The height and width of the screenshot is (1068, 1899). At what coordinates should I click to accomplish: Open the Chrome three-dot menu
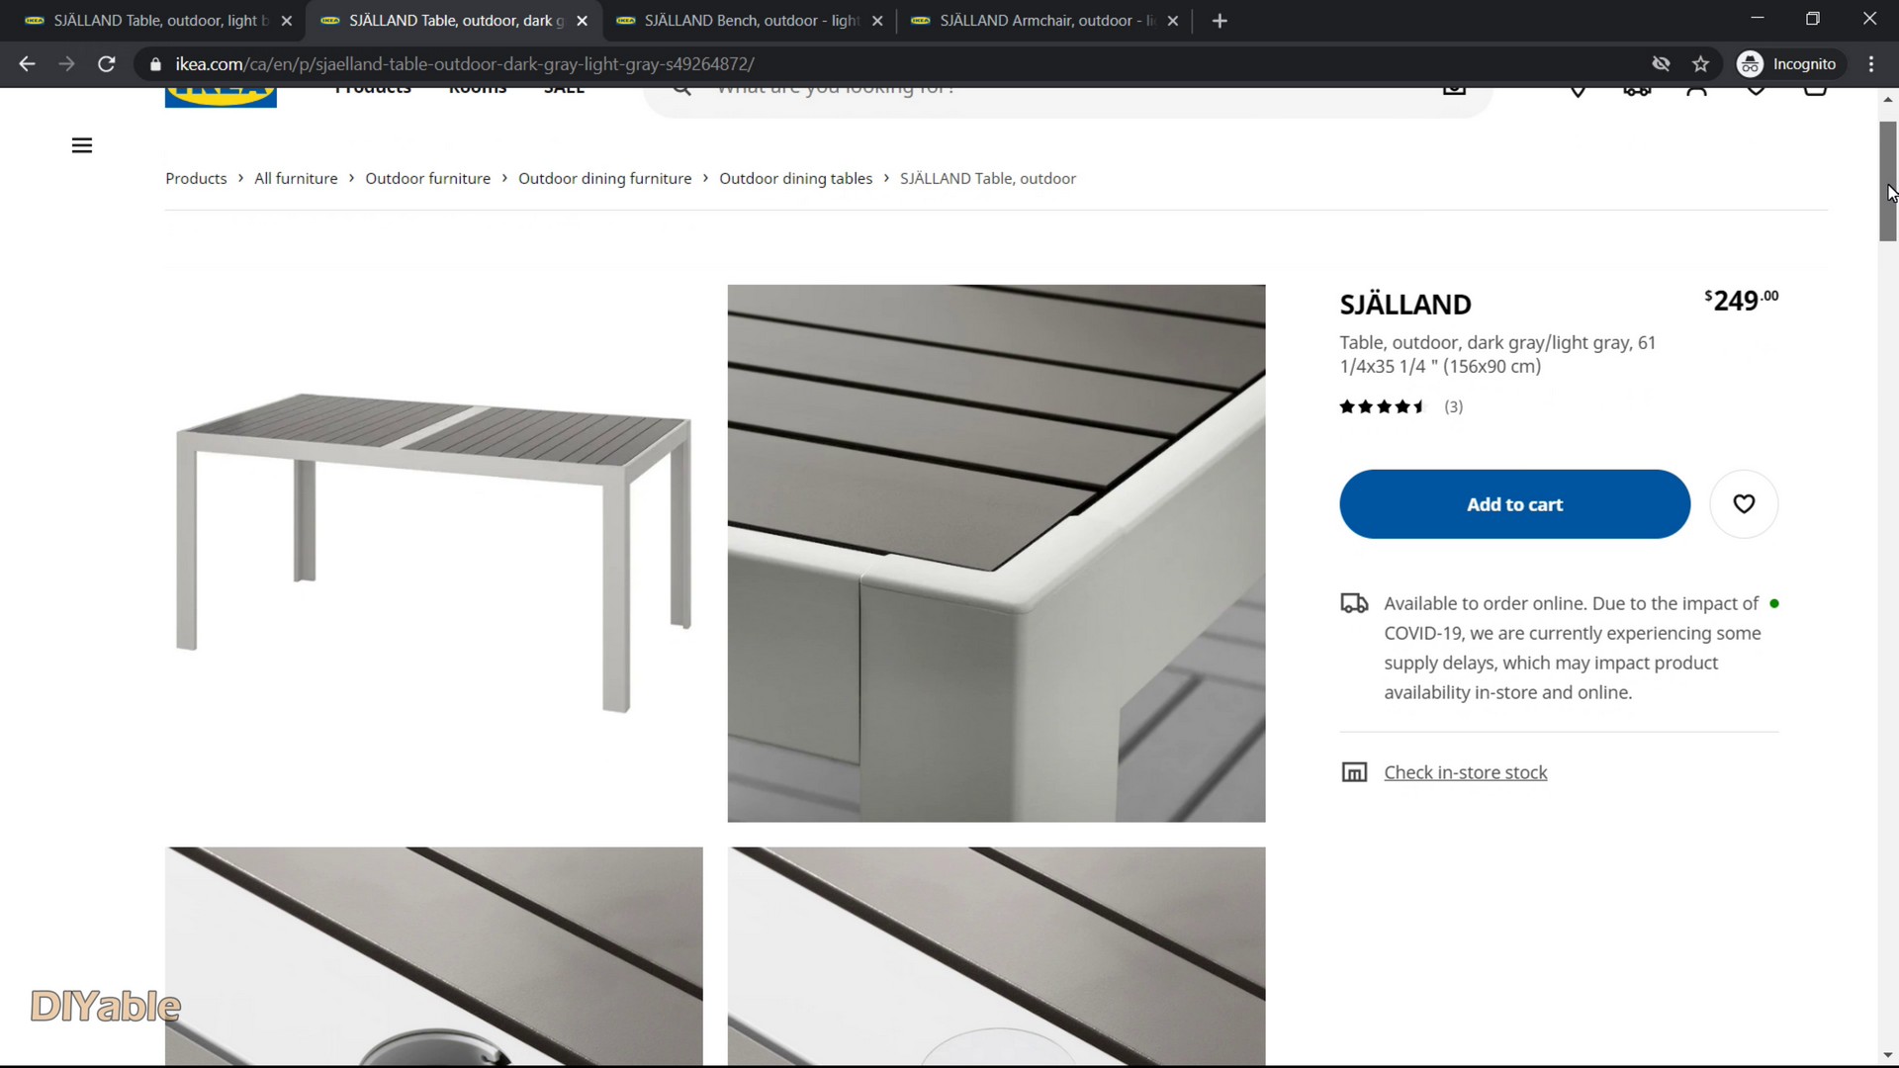[x=1870, y=64]
